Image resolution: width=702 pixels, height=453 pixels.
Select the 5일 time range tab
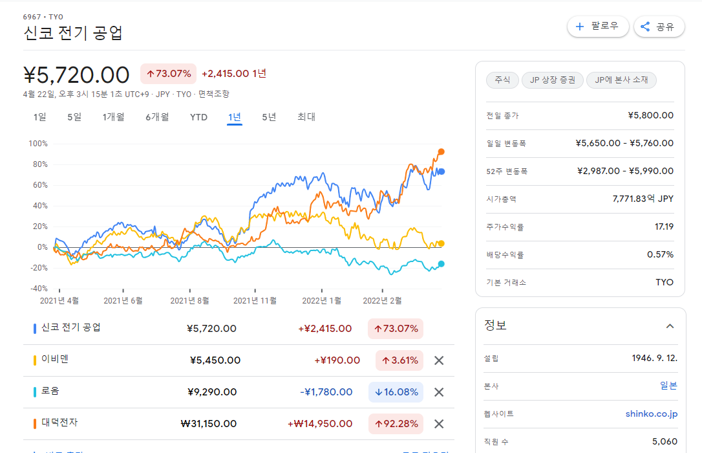[x=74, y=117]
